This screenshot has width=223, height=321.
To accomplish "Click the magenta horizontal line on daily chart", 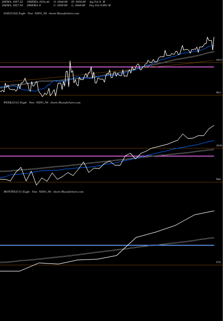I will point(107,67).
